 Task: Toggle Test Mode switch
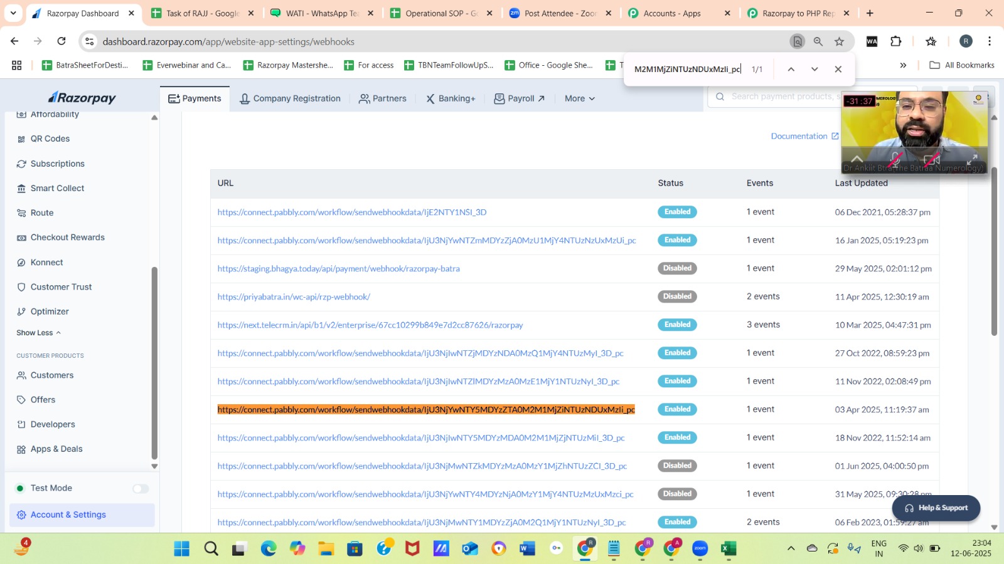[141, 489]
